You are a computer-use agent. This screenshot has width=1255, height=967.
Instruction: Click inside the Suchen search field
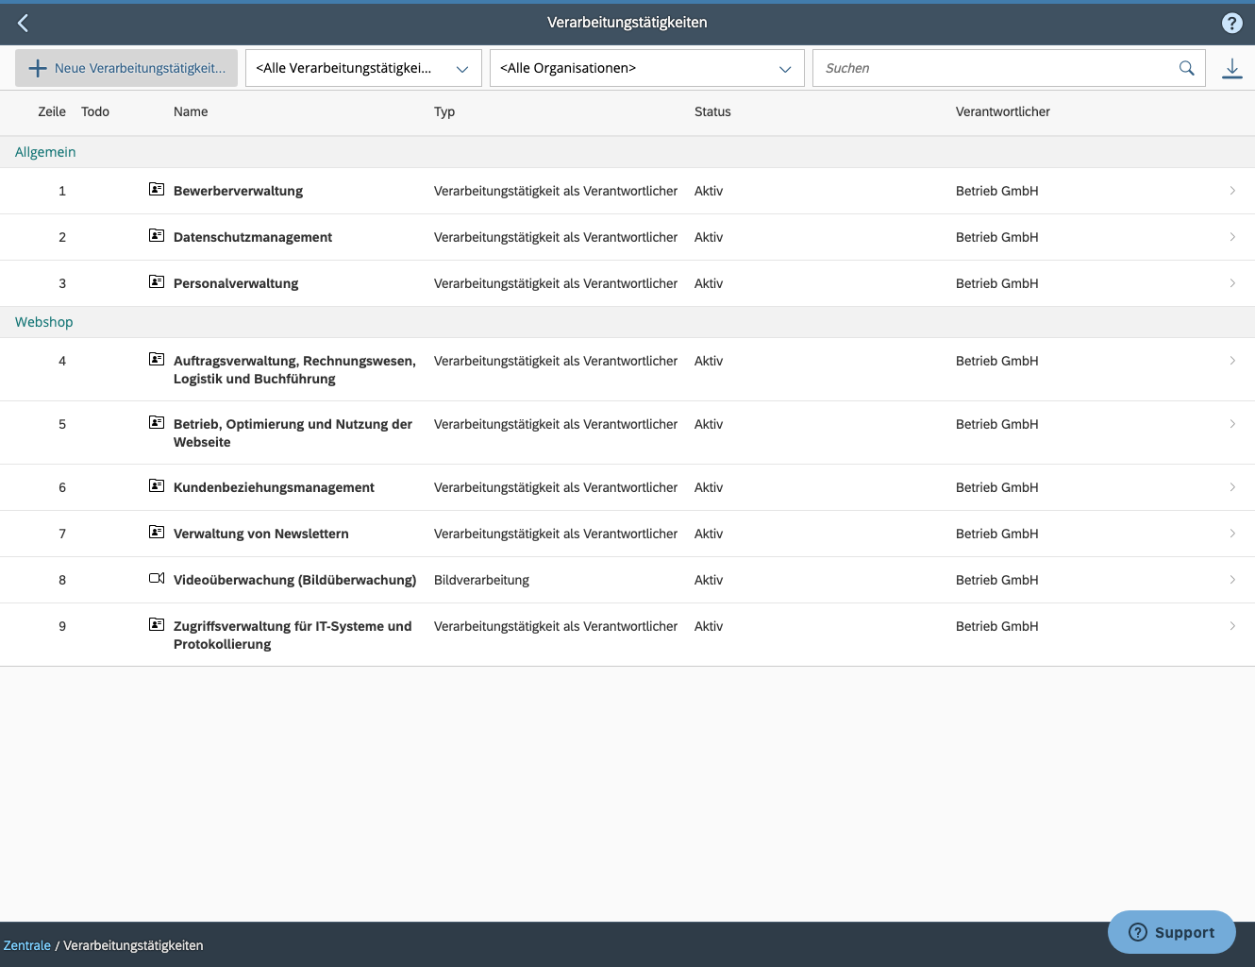[x=944, y=68]
